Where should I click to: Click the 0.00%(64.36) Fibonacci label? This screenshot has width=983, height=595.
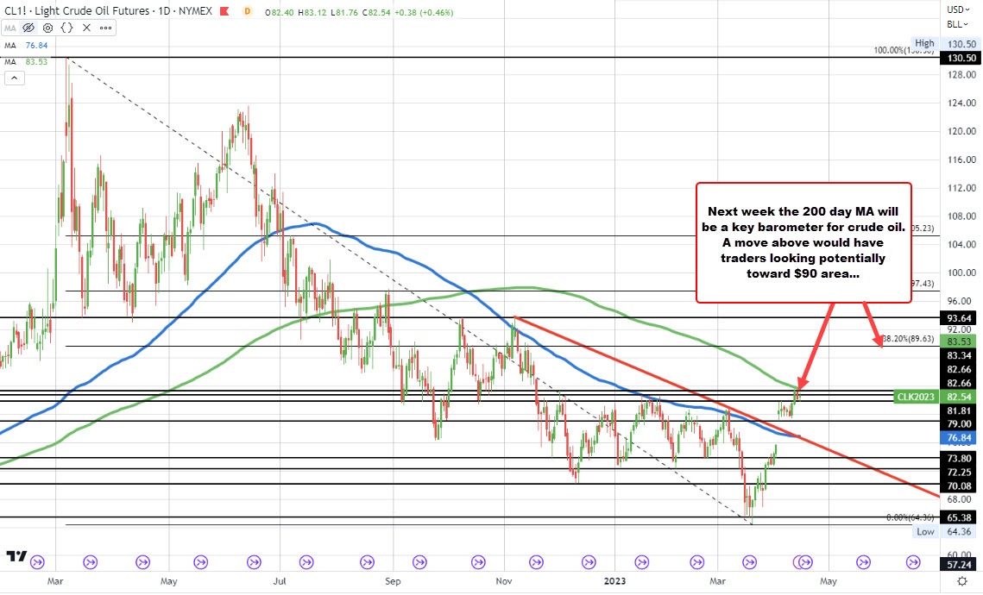pyautogui.click(x=910, y=517)
